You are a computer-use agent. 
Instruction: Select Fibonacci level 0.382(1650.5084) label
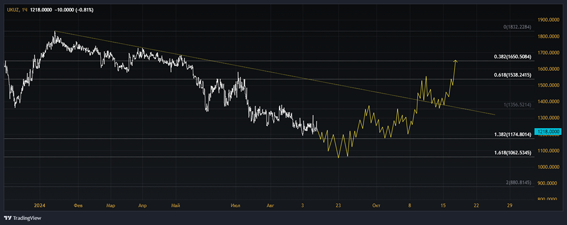tap(513, 57)
